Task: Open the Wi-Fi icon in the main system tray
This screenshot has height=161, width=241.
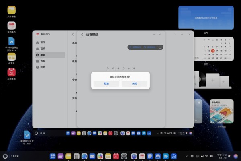Action: (x=207, y=156)
